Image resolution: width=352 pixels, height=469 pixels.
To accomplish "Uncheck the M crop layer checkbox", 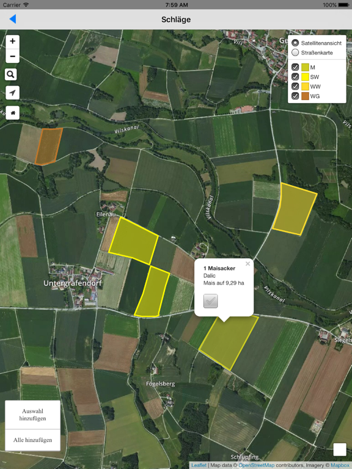I will pos(295,67).
